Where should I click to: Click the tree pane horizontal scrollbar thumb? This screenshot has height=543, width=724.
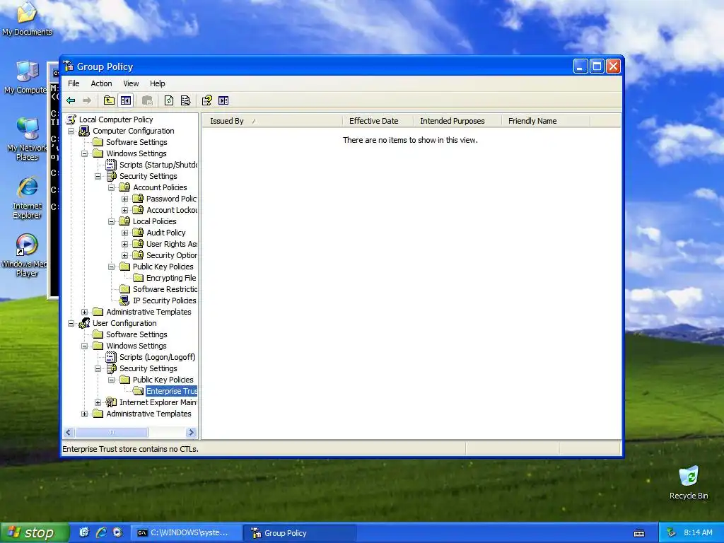(111, 433)
